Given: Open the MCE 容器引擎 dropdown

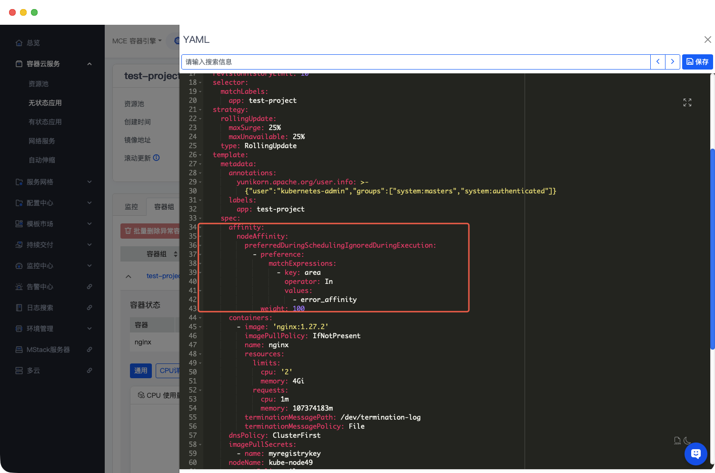Looking at the screenshot, I should 137,41.
